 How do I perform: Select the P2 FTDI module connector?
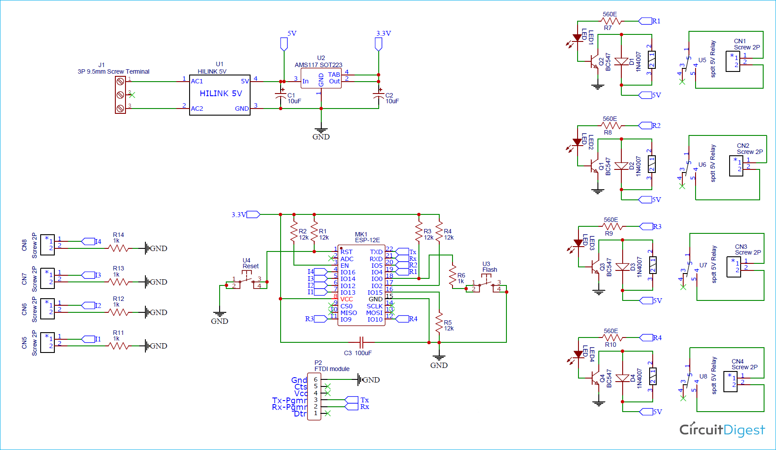[315, 397]
